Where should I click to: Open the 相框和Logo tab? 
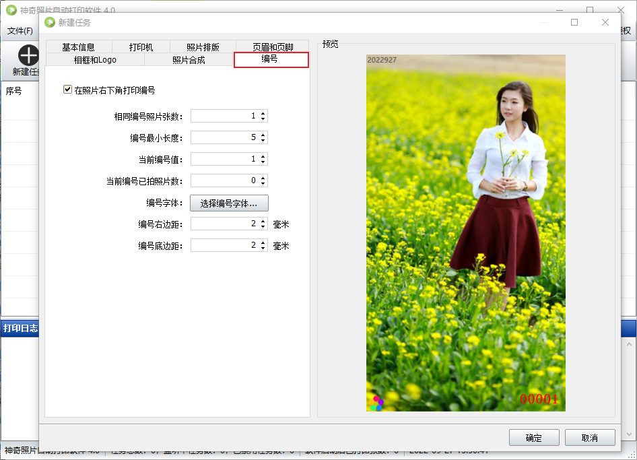click(x=95, y=60)
